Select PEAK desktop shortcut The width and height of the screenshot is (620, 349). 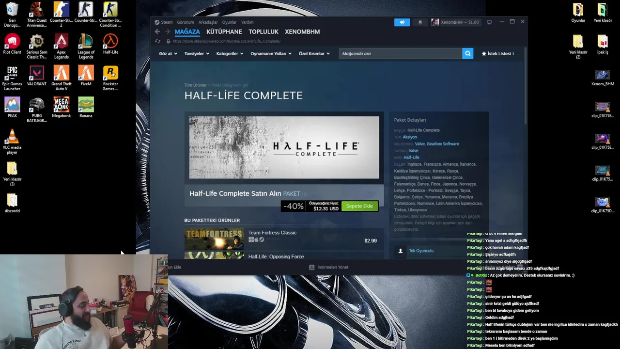[x=12, y=108]
